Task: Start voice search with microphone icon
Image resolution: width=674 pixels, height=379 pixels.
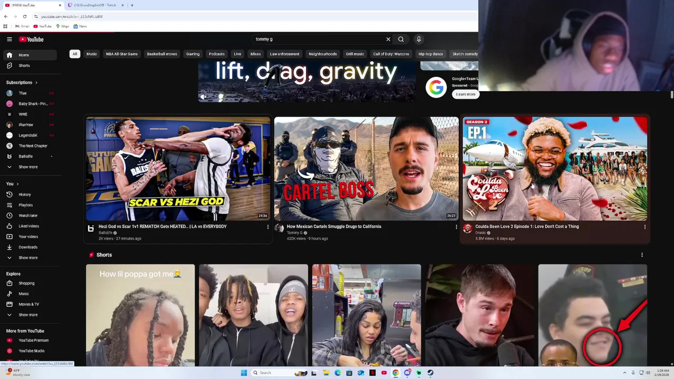Action: point(419,39)
